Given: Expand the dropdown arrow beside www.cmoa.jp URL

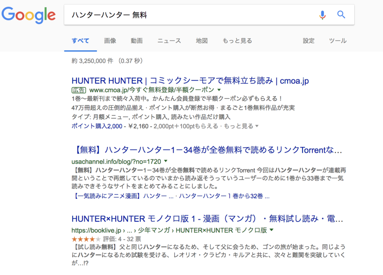Looking at the screenshot, I should 219,90.
